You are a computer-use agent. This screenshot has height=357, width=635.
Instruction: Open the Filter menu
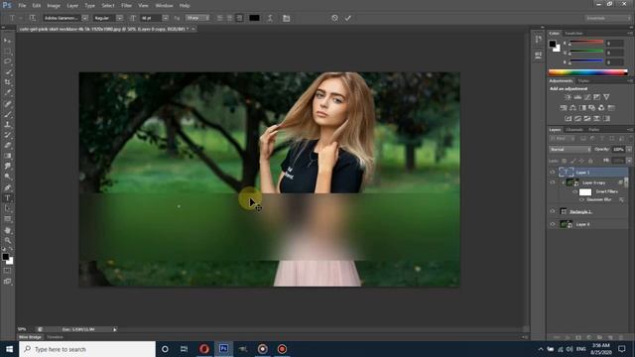pyautogui.click(x=126, y=6)
